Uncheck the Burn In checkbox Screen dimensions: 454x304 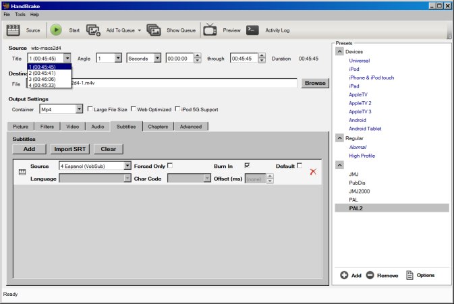coord(248,166)
